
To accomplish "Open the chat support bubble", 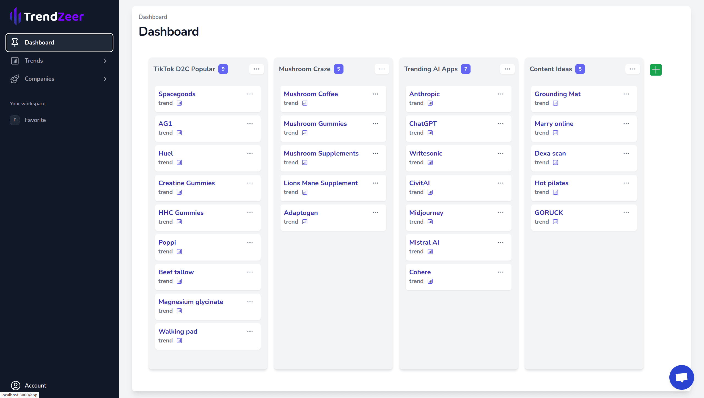I will coord(681,377).
